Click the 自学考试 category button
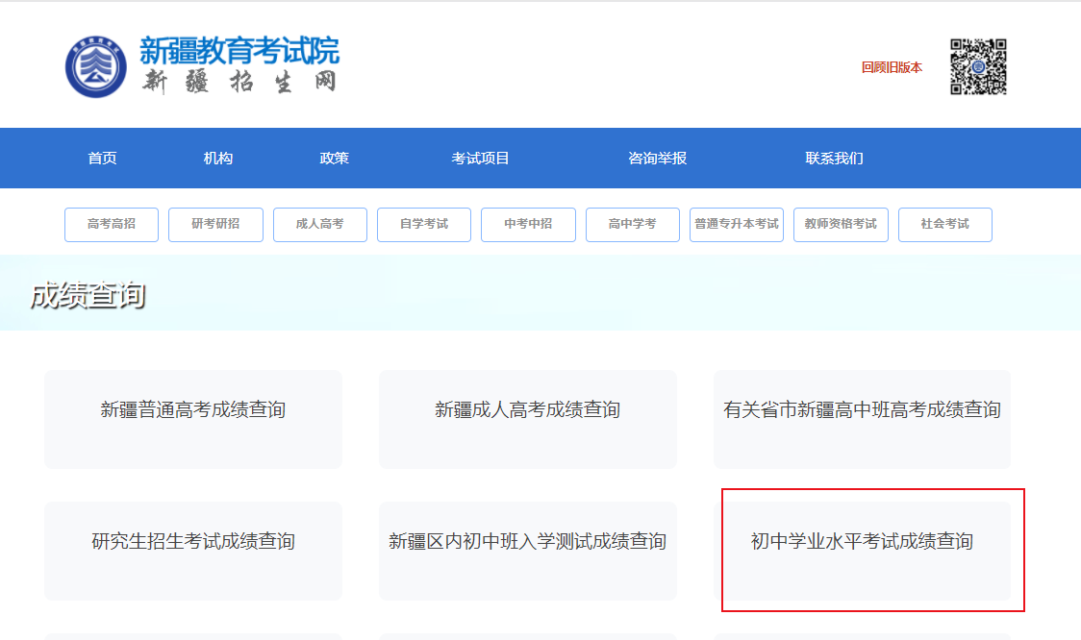The width and height of the screenshot is (1081, 640). (424, 224)
